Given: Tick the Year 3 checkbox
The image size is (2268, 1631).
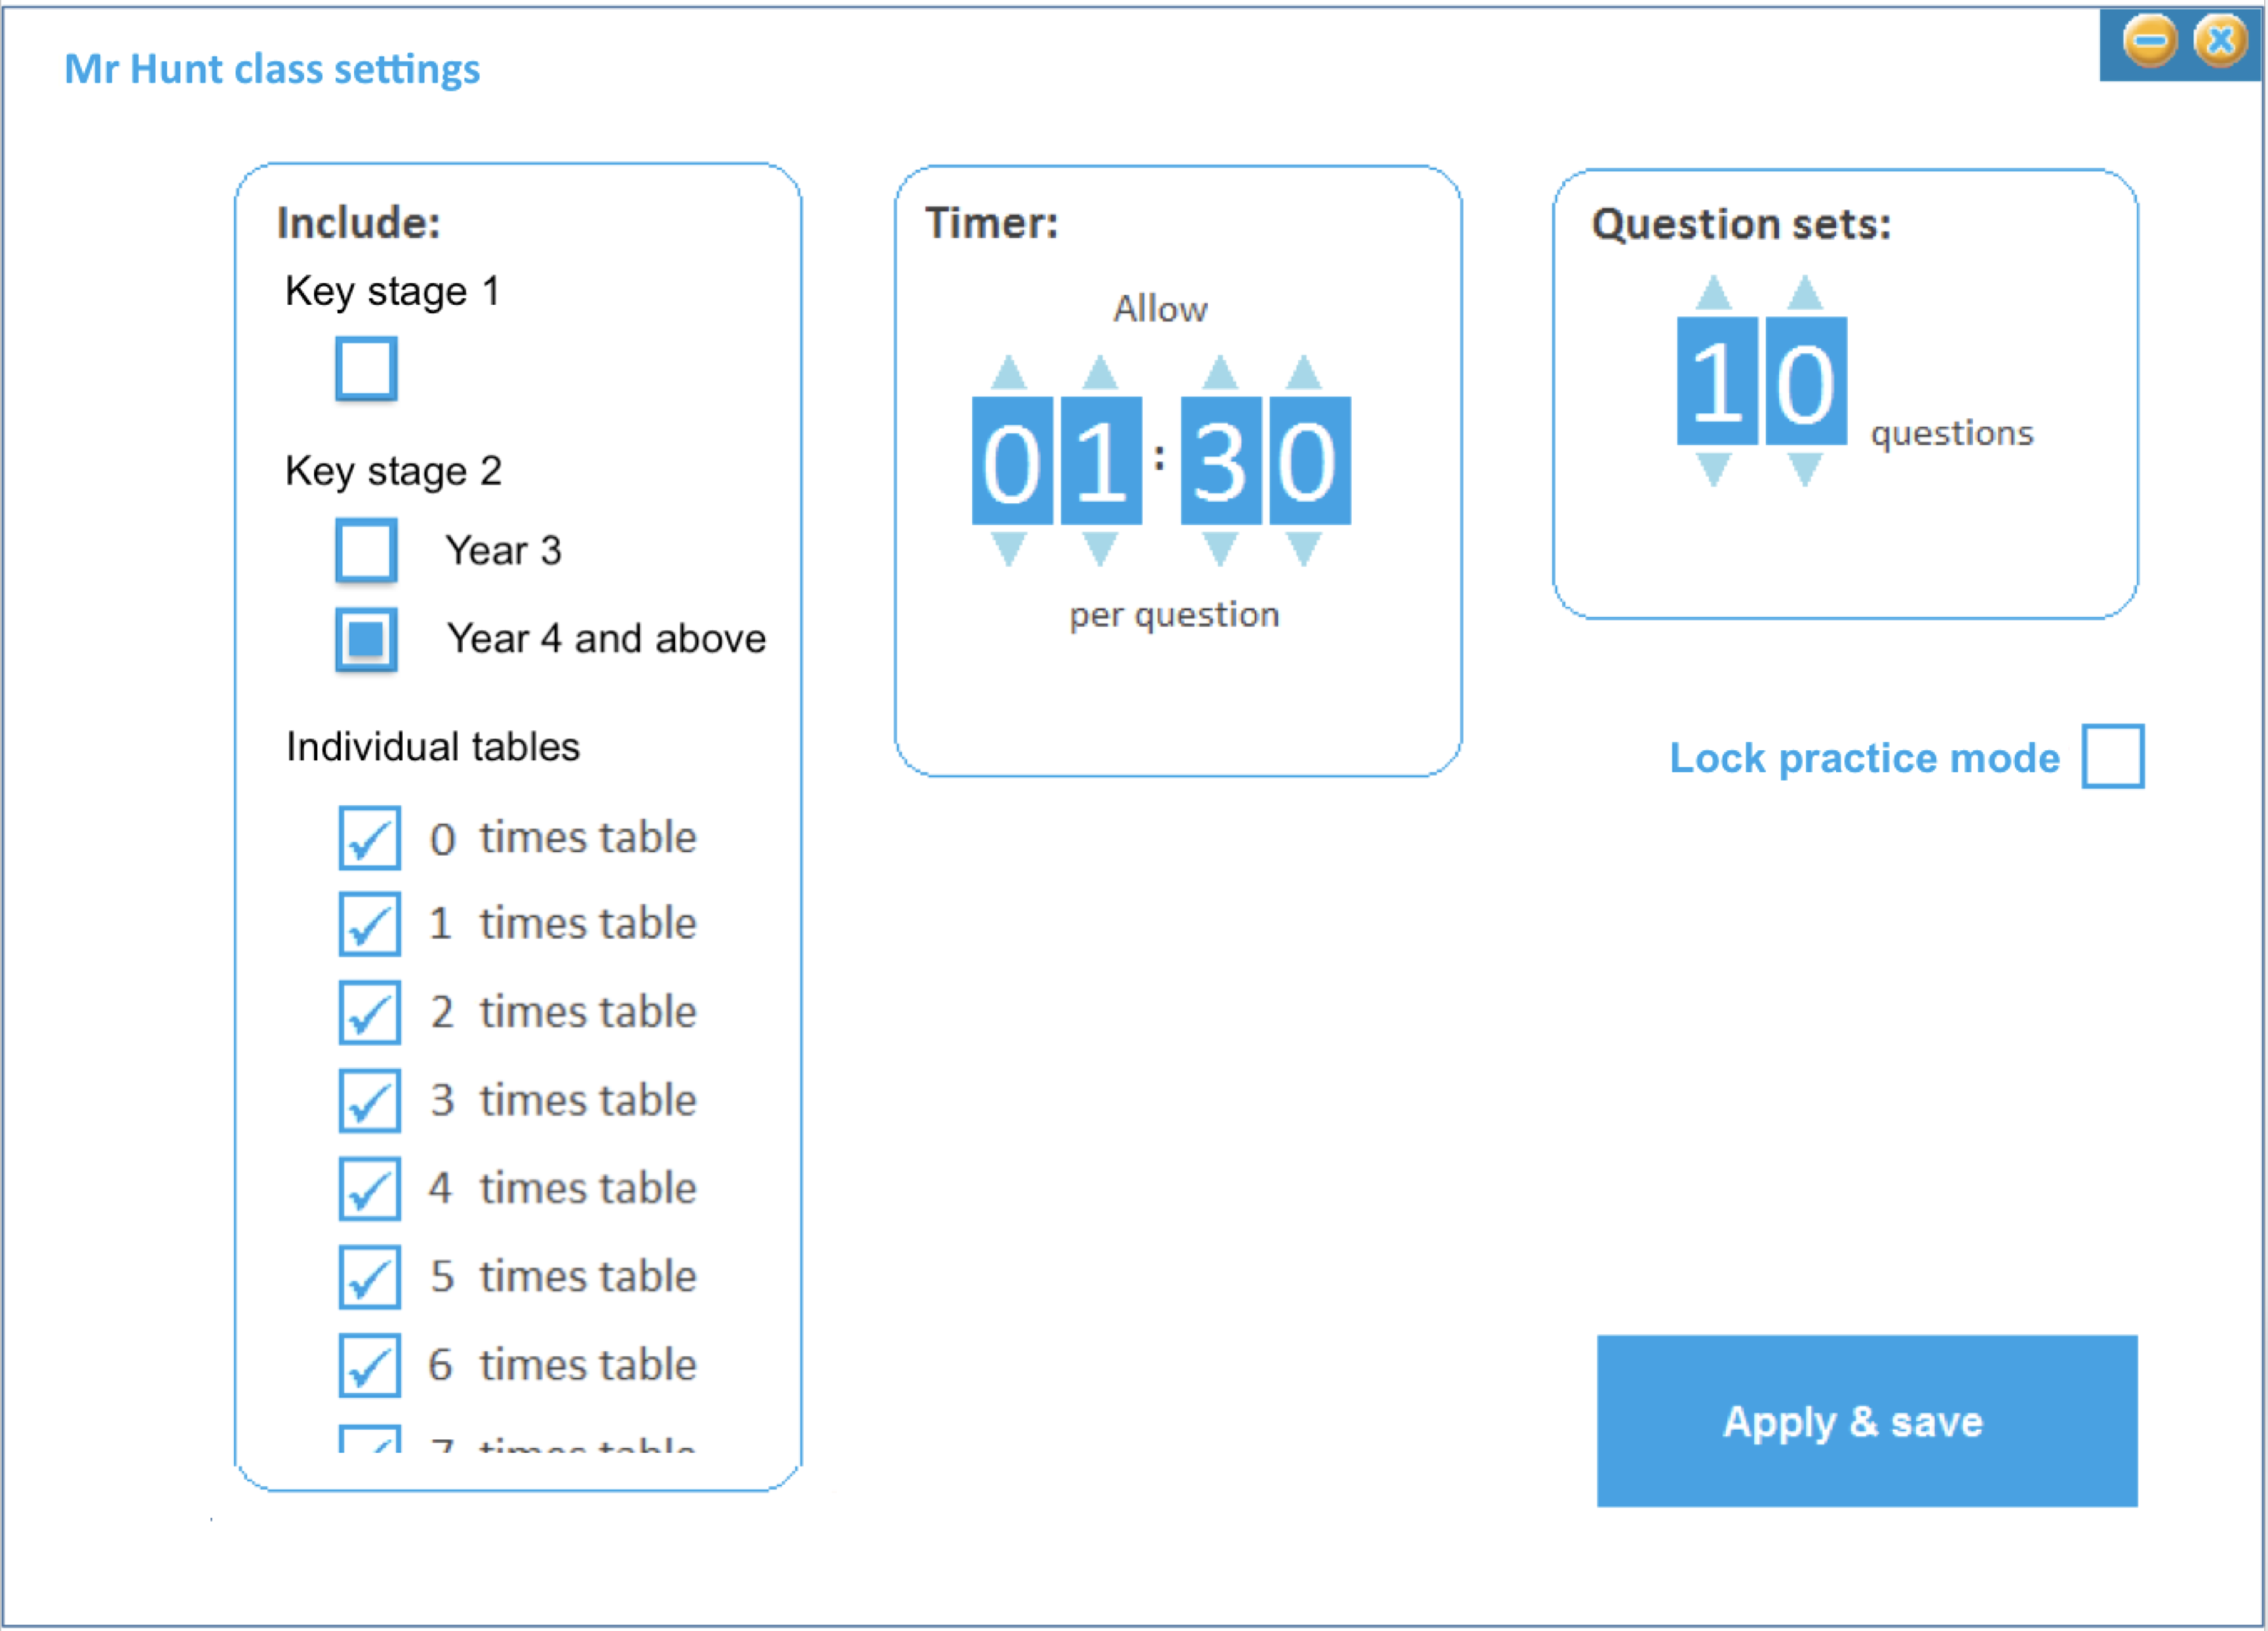Looking at the screenshot, I should click(366, 550).
